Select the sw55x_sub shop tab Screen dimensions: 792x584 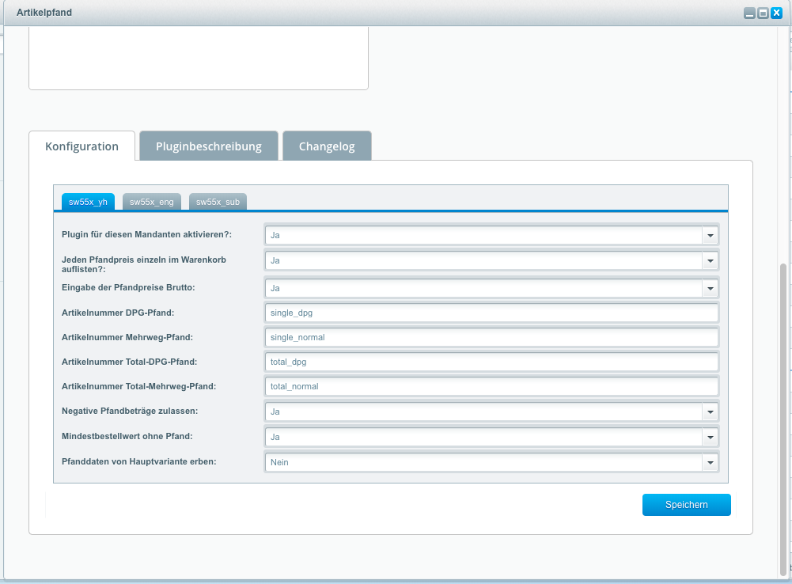pyautogui.click(x=218, y=202)
